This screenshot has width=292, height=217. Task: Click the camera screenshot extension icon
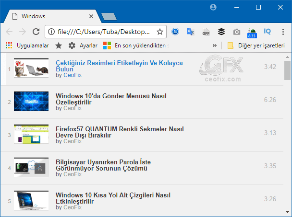tap(237, 32)
